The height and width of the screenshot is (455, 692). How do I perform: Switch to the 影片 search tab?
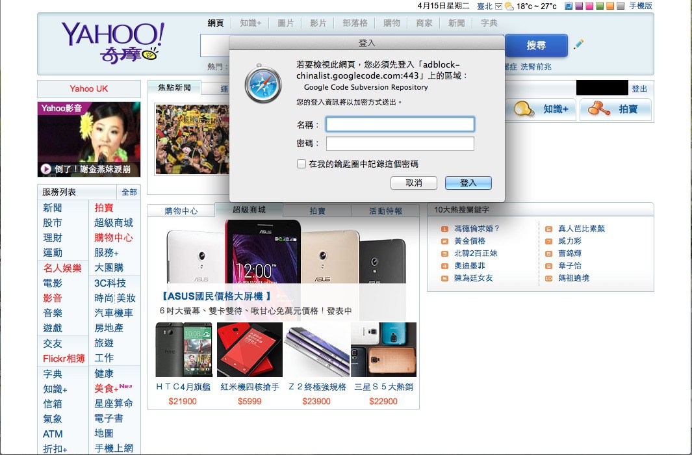[318, 23]
